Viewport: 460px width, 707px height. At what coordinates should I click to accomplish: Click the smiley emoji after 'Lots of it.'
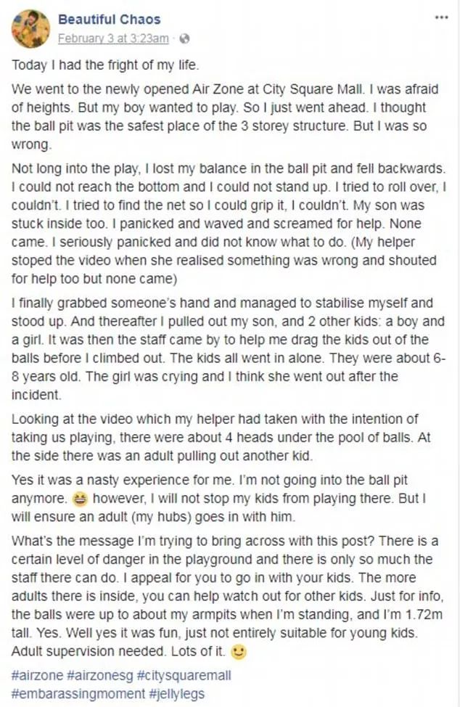coord(238,652)
